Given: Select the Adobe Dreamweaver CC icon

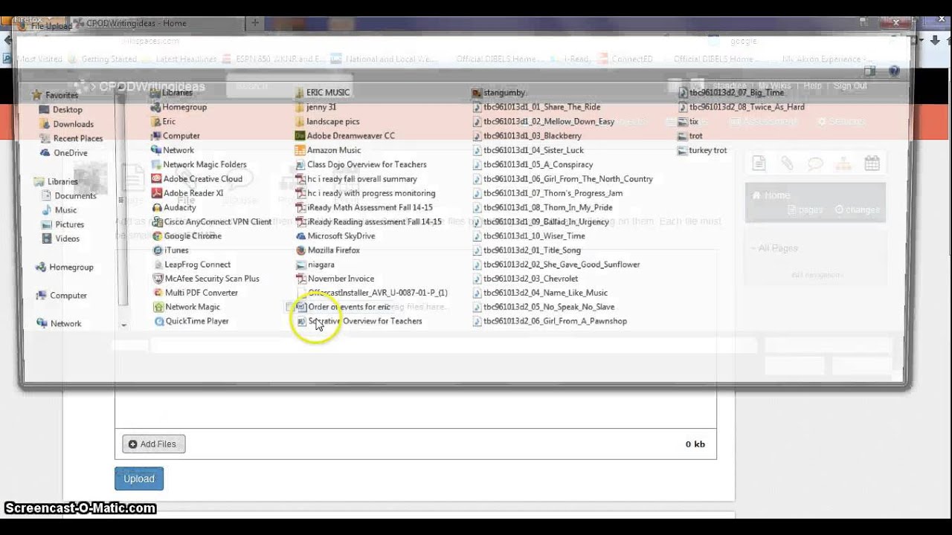Looking at the screenshot, I should point(344,136).
